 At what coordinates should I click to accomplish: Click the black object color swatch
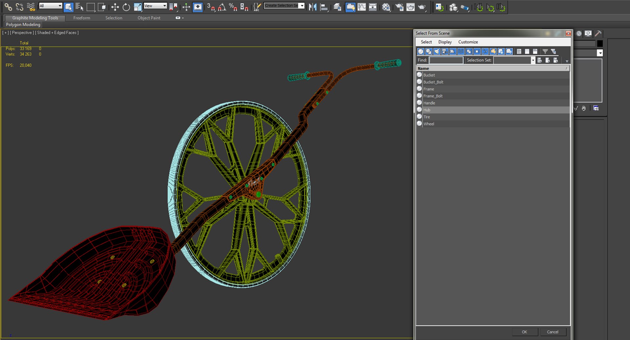tap(600, 44)
